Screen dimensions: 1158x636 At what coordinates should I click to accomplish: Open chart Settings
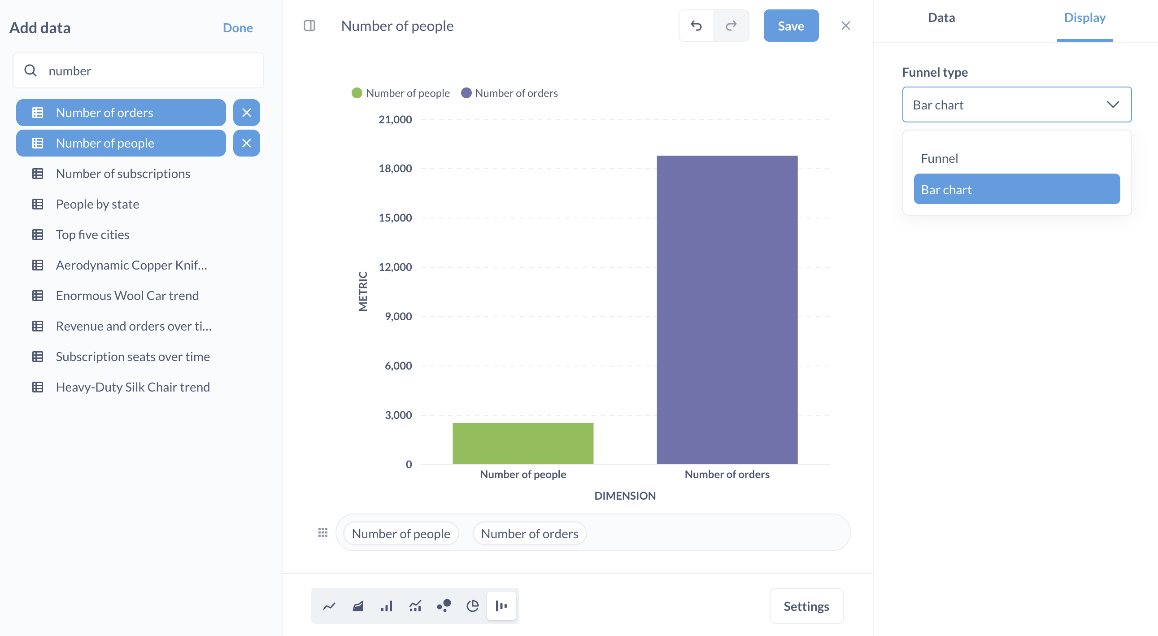pyautogui.click(x=806, y=606)
